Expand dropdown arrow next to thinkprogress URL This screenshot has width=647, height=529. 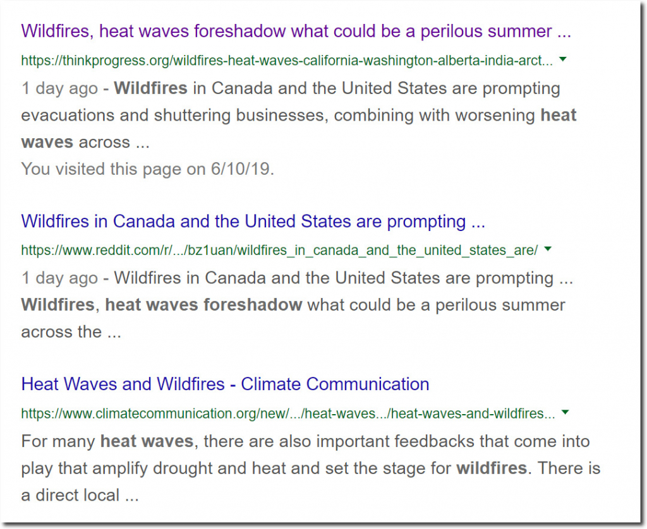(562, 59)
